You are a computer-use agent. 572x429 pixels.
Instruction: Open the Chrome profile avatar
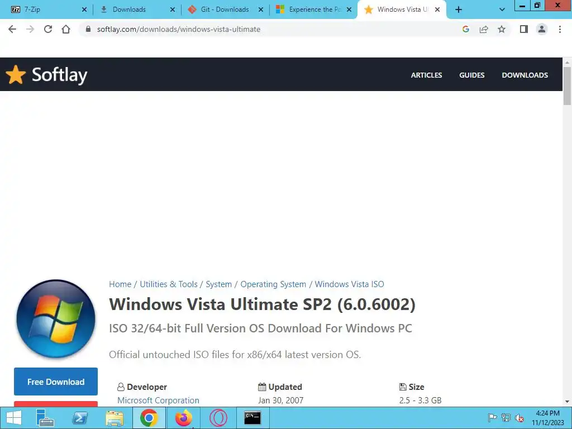tap(542, 29)
